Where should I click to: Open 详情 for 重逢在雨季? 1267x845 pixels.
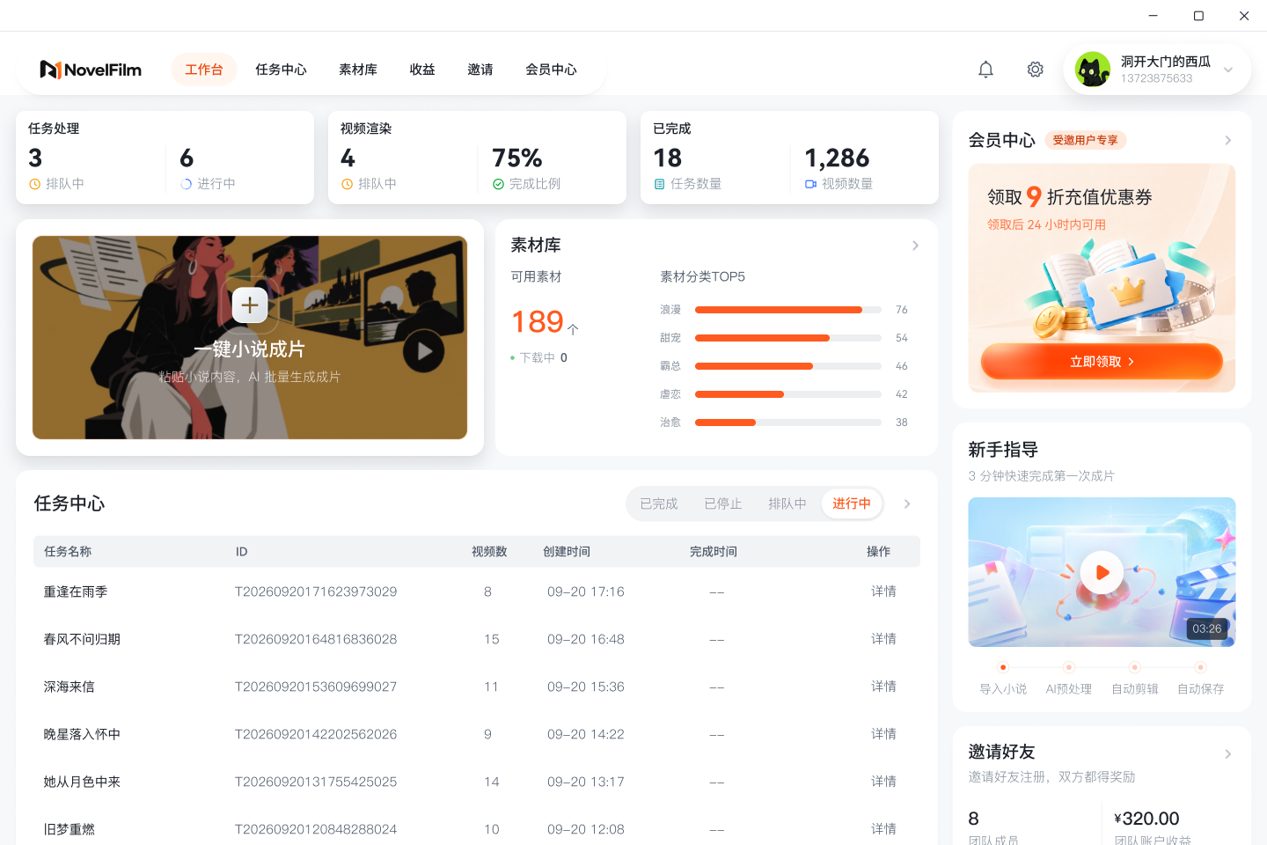[x=883, y=591]
